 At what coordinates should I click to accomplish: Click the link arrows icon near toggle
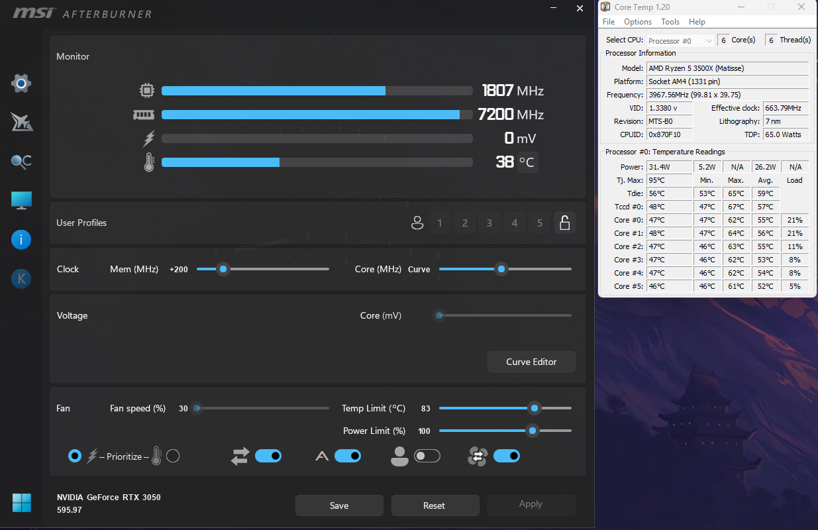(x=240, y=456)
